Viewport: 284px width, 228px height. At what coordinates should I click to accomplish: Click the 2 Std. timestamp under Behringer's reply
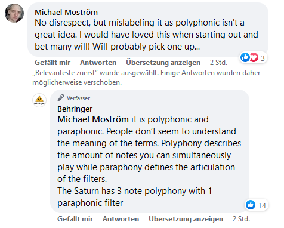coord(241,219)
